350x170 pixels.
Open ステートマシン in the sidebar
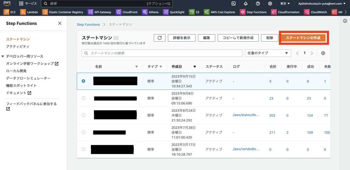click(x=18, y=39)
